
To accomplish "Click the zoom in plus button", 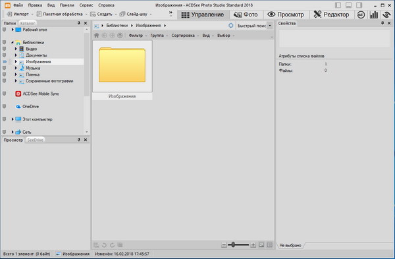I will 253,245.
